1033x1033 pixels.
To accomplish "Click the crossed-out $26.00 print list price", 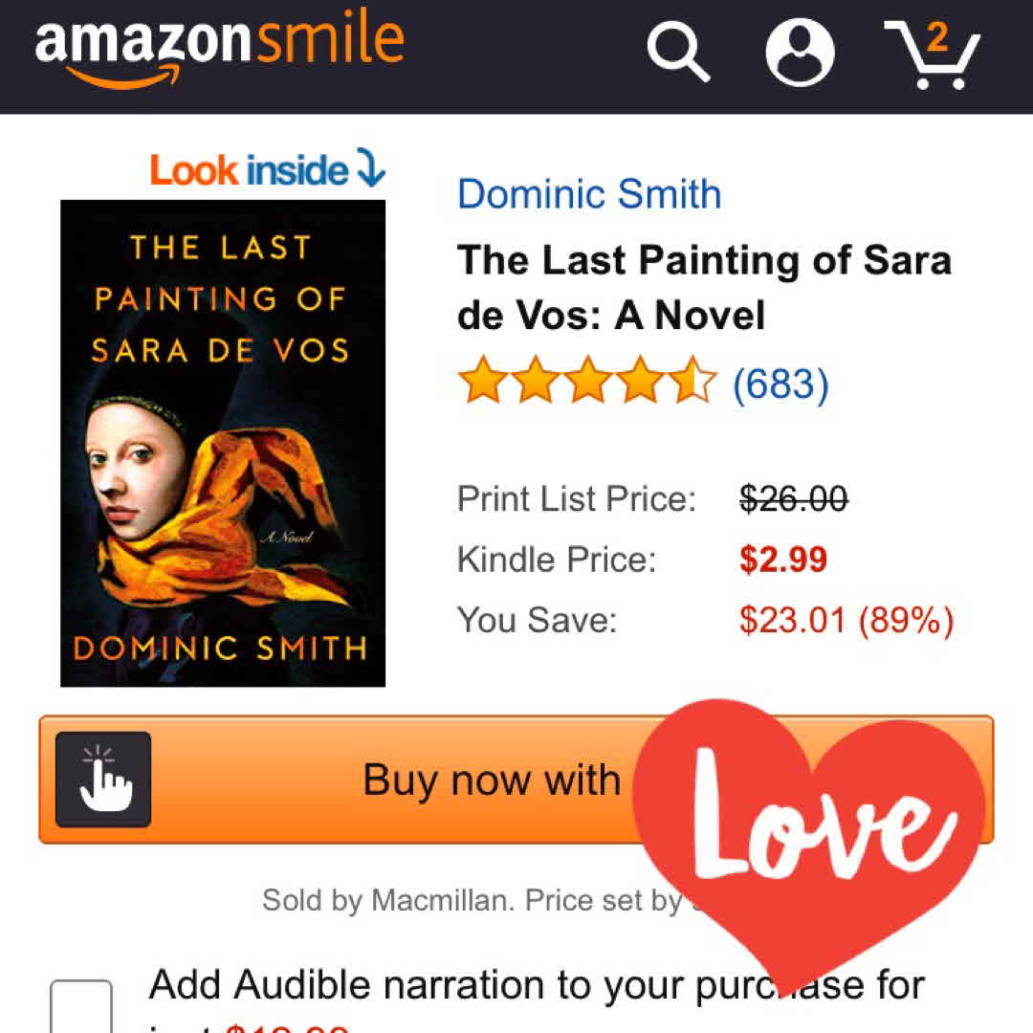I will [x=793, y=498].
